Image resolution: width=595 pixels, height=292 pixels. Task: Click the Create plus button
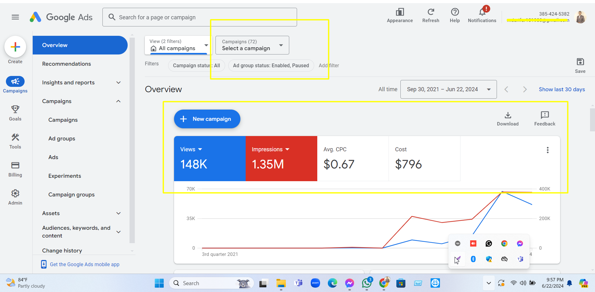coord(15,47)
